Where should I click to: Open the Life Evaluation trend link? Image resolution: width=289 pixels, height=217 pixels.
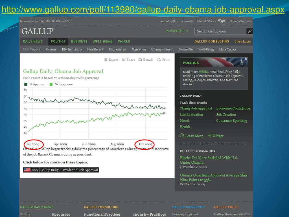click(x=191, y=114)
